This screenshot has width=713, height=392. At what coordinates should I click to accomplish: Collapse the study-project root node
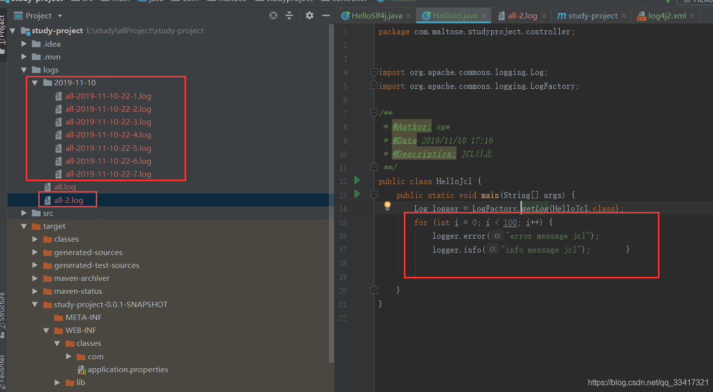coord(12,31)
